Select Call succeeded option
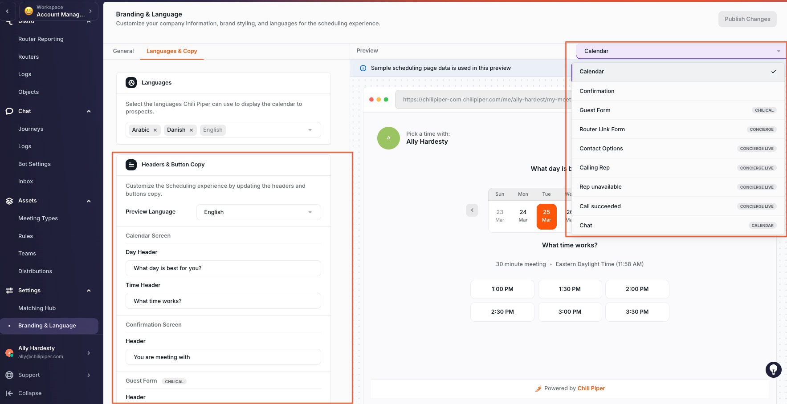Viewport: 787px width, 404px height. tap(678, 206)
